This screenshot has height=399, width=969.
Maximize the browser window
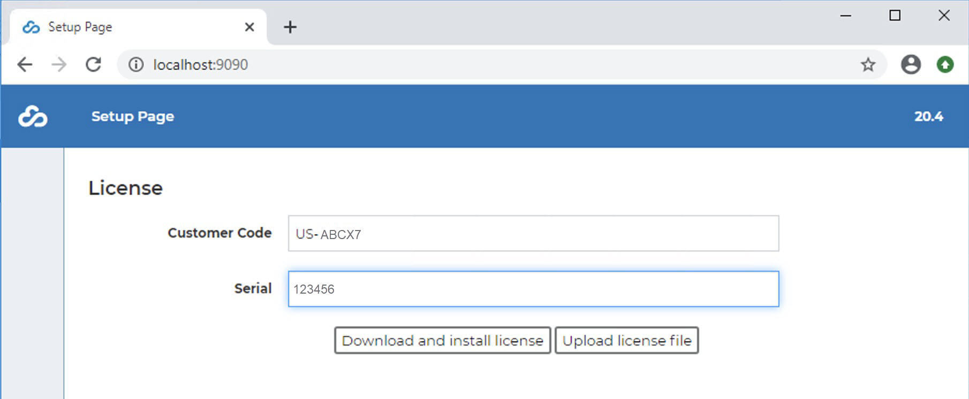point(895,16)
